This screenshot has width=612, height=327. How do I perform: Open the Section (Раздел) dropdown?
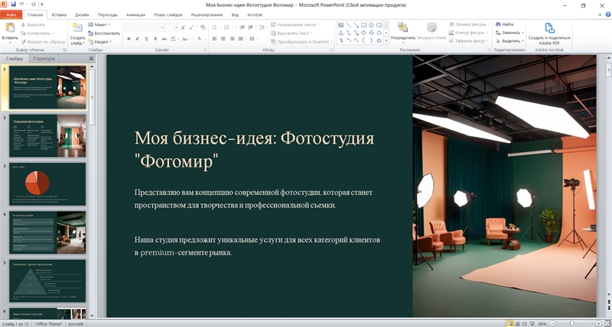(100, 42)
